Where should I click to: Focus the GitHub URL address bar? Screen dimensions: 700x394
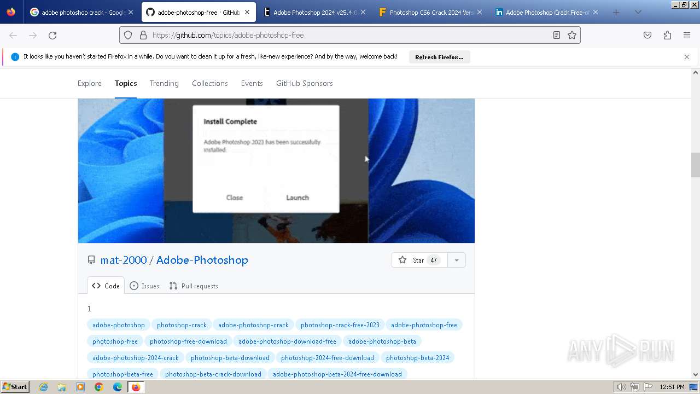(350, 35)
